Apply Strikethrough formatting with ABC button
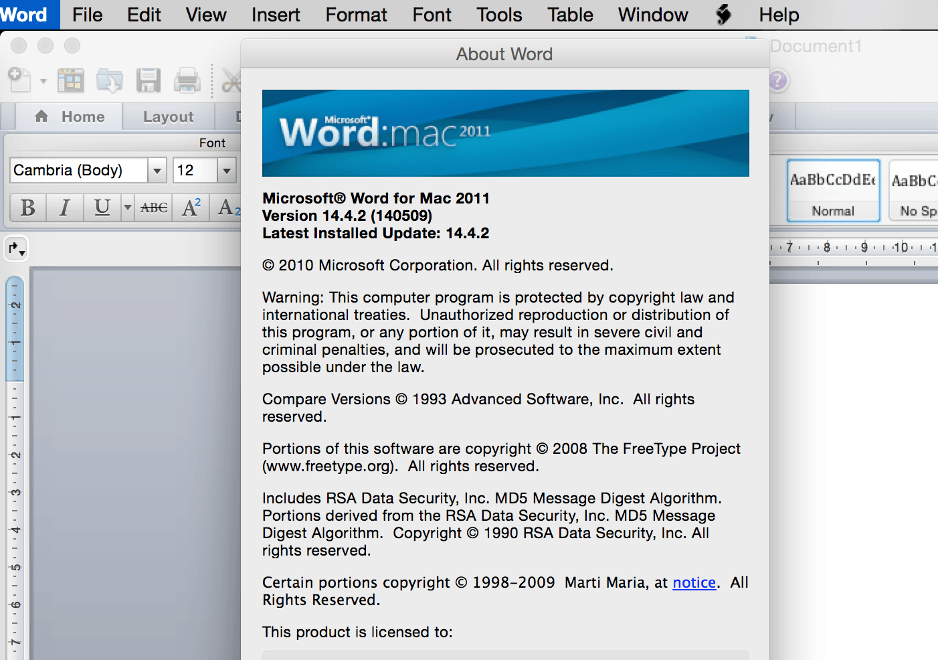Screen dimensions: 938x660 154,208
